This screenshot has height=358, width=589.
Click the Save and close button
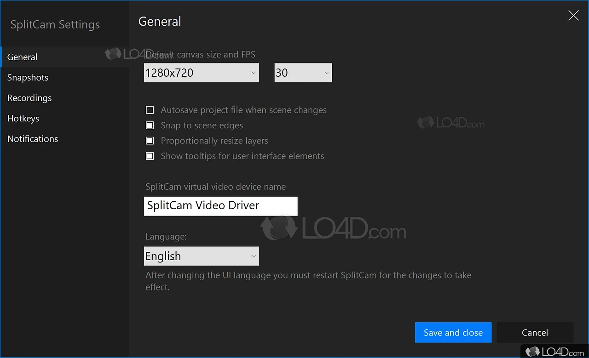(453, 332)
